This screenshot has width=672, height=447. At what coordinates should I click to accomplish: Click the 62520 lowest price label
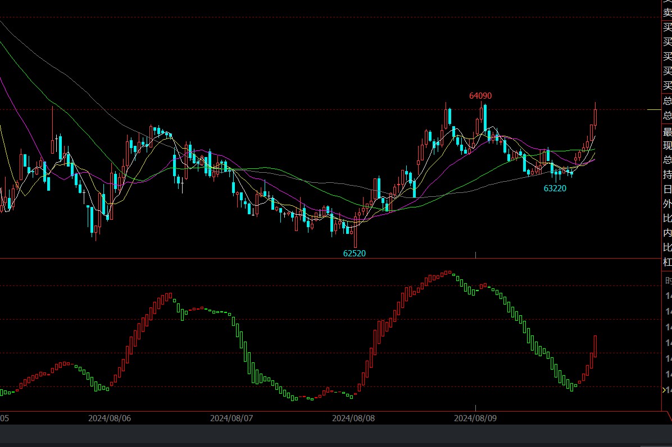[355, 254]
